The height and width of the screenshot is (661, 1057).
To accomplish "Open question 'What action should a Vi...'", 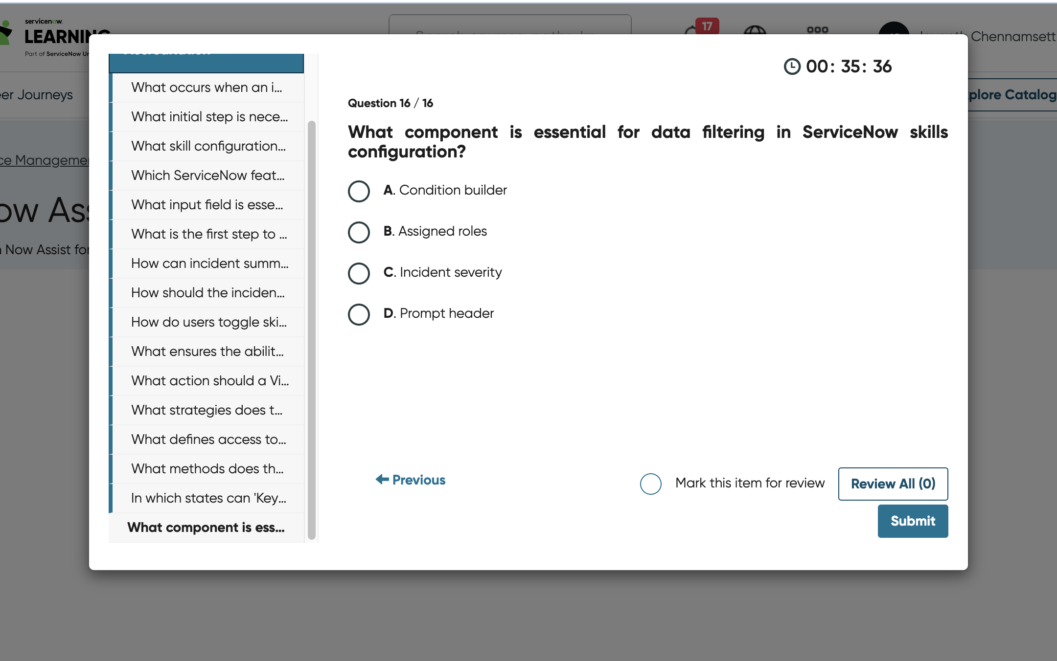I will (x=208, y=381).
